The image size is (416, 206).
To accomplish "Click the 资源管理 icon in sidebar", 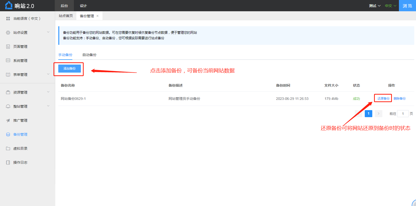I will pyautogui.click(x=8, y=92).
